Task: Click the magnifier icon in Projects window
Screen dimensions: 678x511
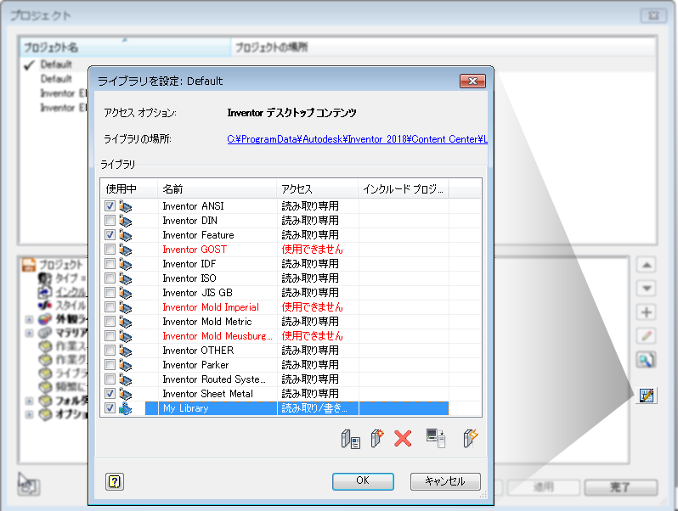Action: (647, 360)
